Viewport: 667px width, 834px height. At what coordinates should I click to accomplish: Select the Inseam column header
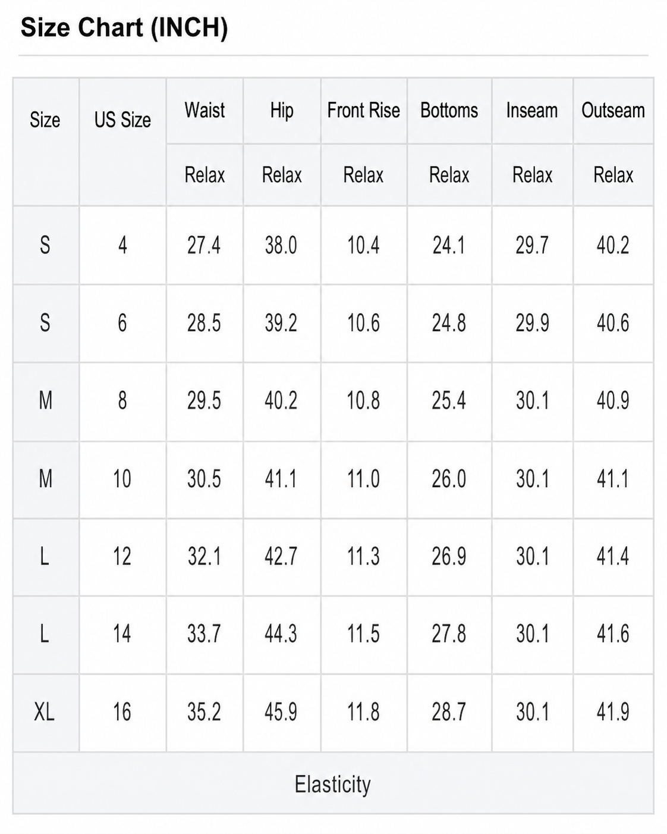(x=532, y=111)
